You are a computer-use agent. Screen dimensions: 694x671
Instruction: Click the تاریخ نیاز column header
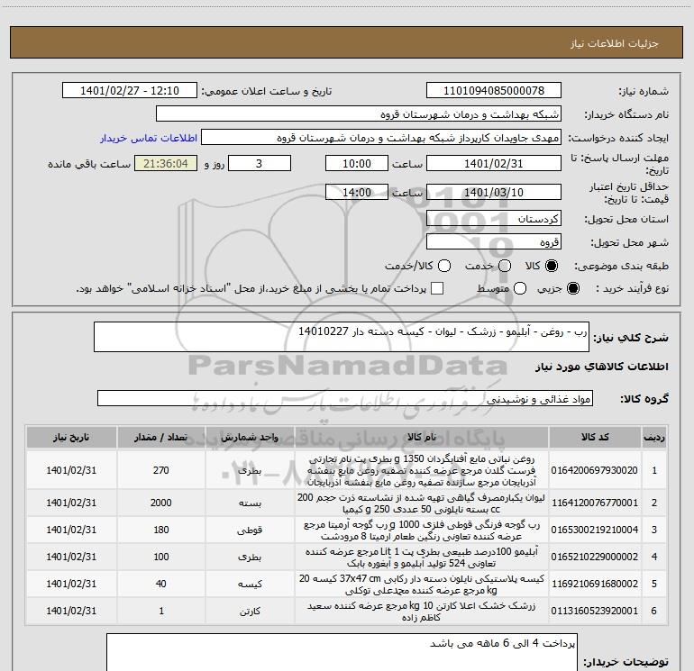[71, 438]
